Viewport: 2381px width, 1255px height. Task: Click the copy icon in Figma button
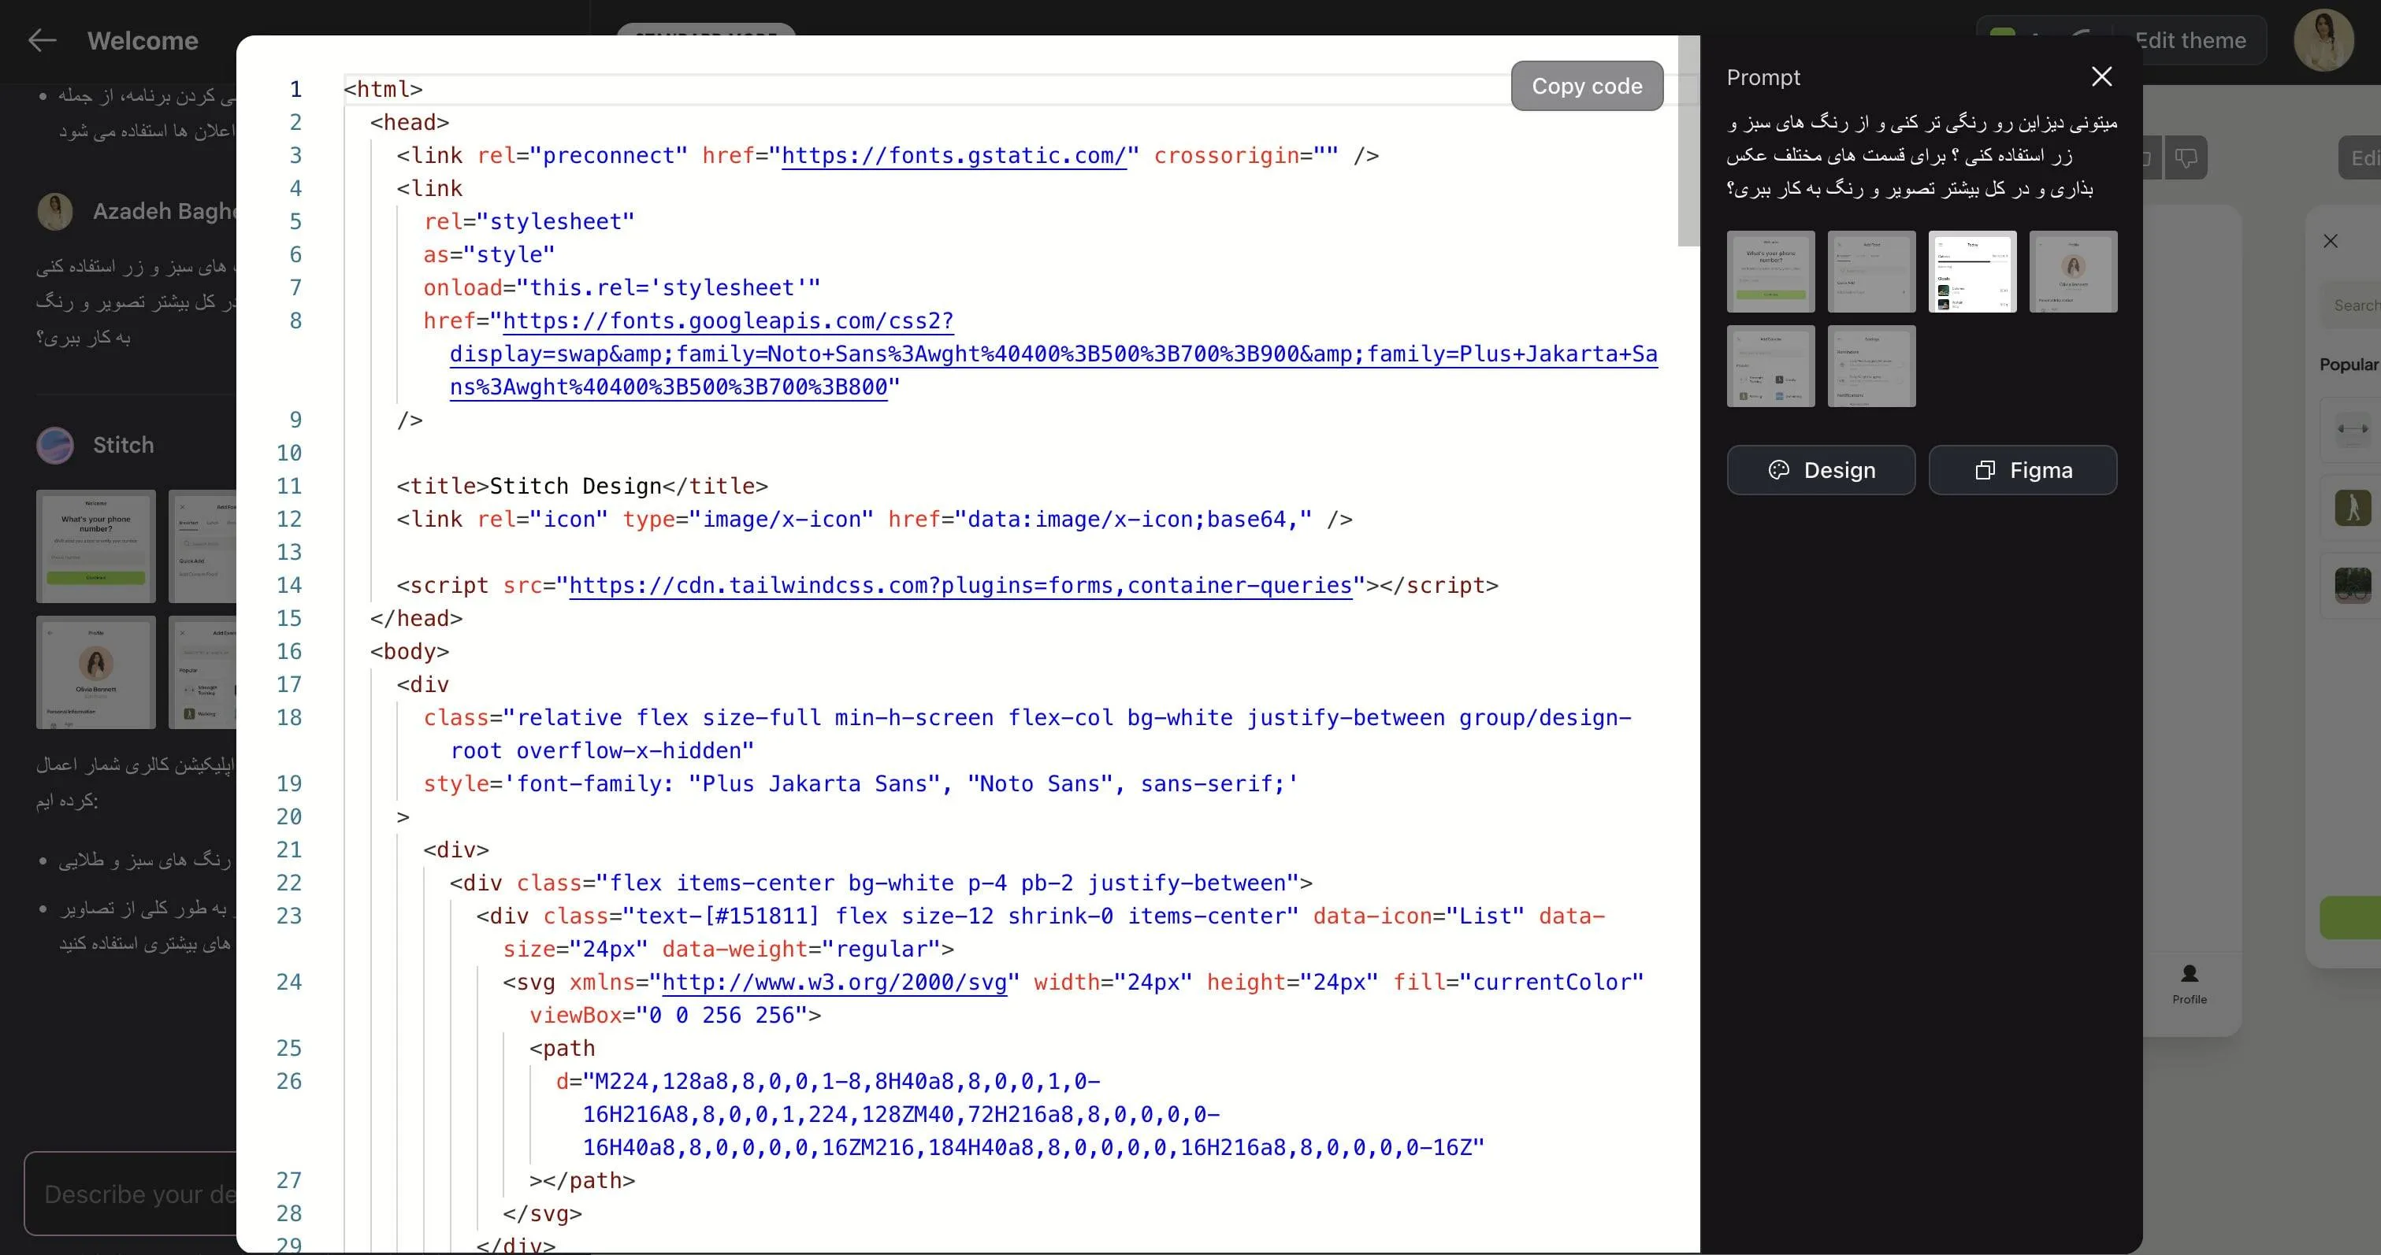1985,470
